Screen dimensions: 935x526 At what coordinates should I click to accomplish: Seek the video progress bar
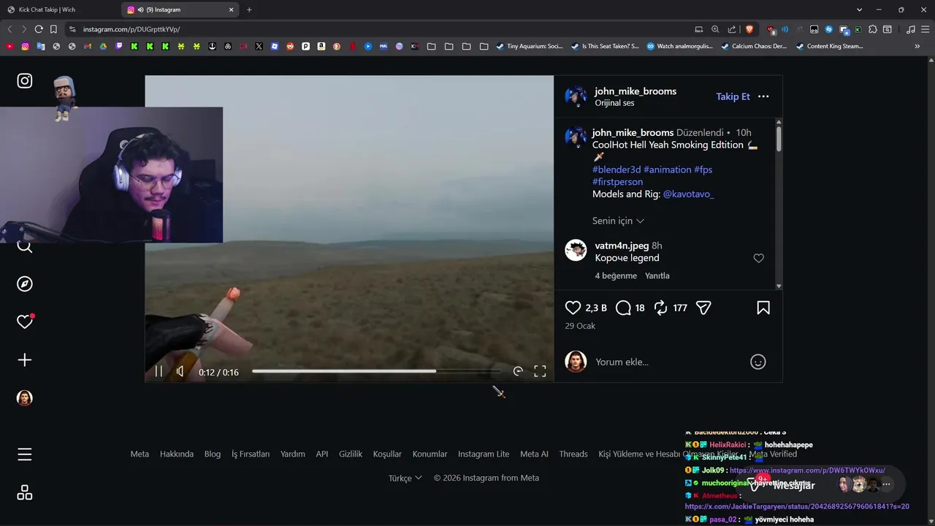click(x=377, y=371)
